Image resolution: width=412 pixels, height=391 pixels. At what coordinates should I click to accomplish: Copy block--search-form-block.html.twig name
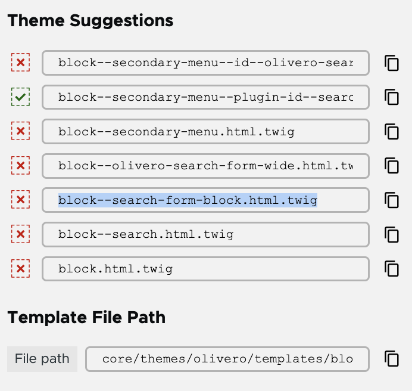(x=392, y=200)
